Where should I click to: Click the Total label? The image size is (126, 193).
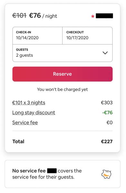(18, 141)
